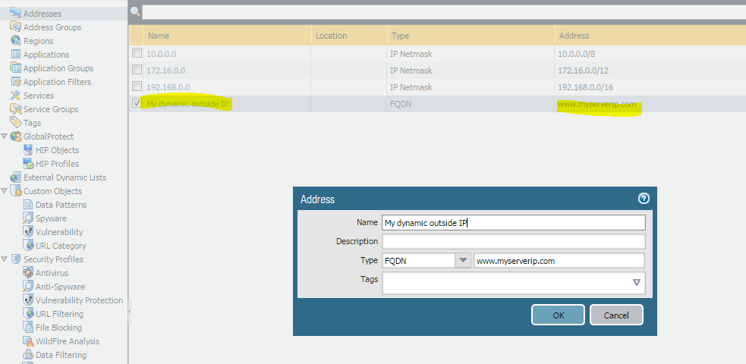Click the FQDN address value field
The image size is (746, 364).
559,260
